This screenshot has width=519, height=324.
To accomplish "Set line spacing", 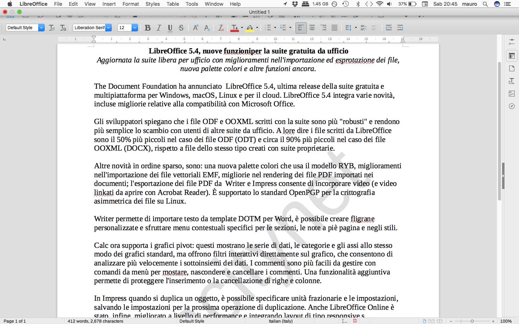I will click(x=348, y=28).
